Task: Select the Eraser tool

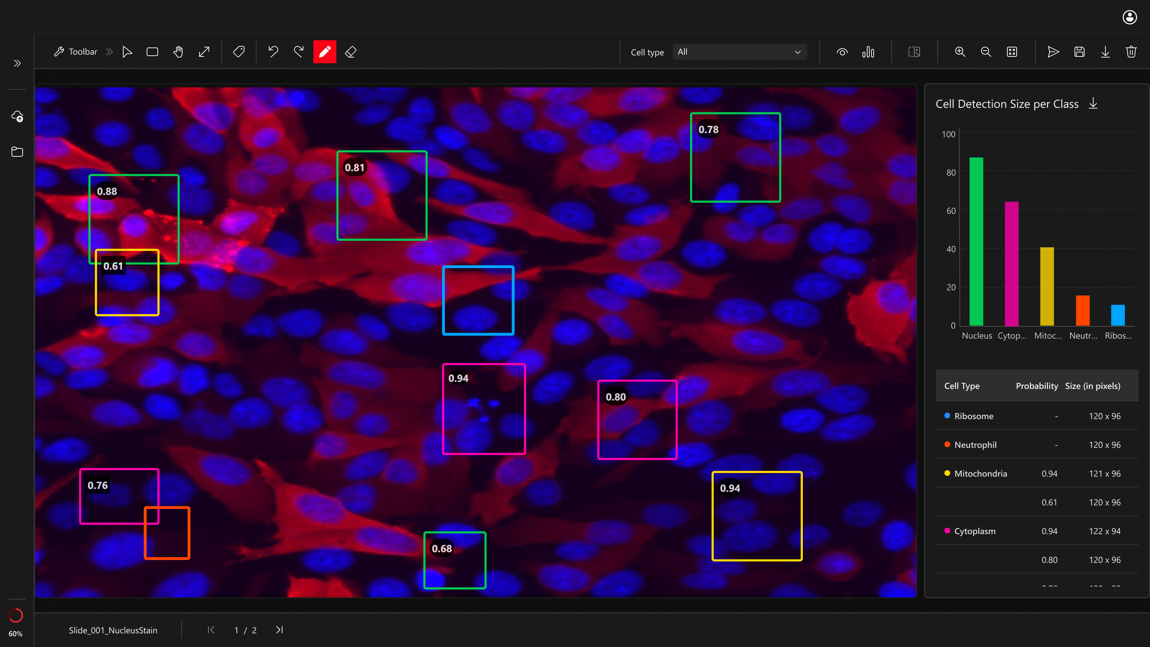Action: coord(351,51)
